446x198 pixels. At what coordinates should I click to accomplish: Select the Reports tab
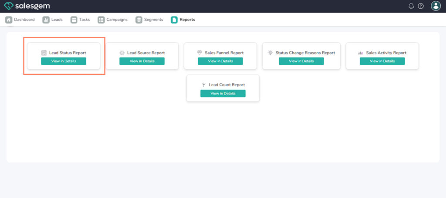[x=183, y=20]
